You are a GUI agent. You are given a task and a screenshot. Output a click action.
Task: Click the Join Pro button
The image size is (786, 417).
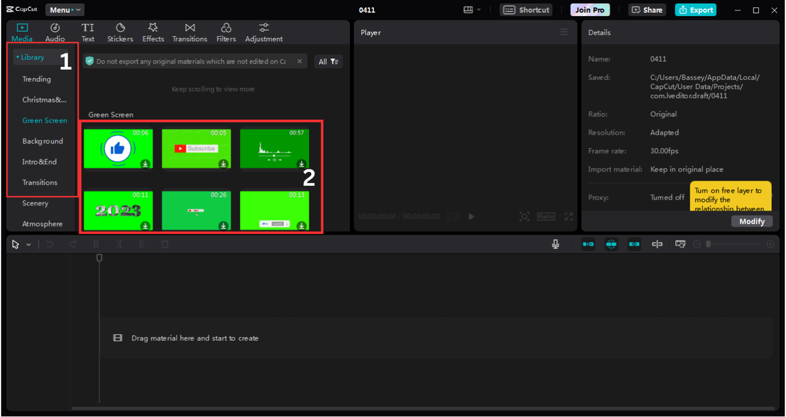(589, 10)
